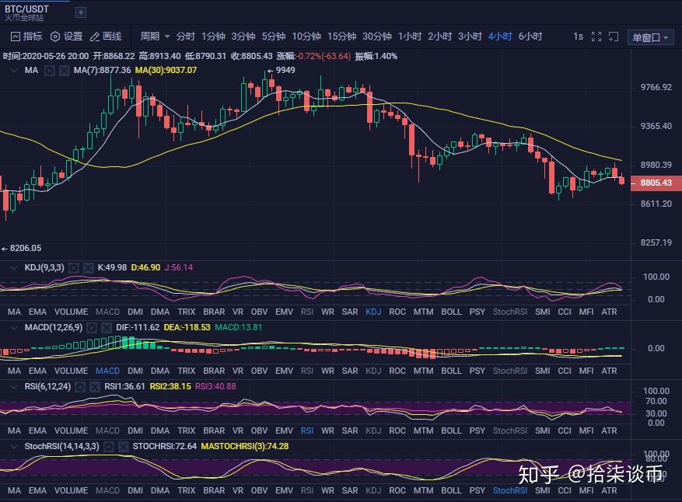Activate the 画线 drawing pencil tool
The image size is (682, 502).
coord(94,37)
